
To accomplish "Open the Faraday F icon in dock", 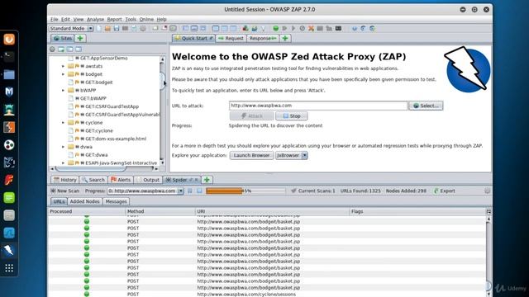I will click(9, 180).
